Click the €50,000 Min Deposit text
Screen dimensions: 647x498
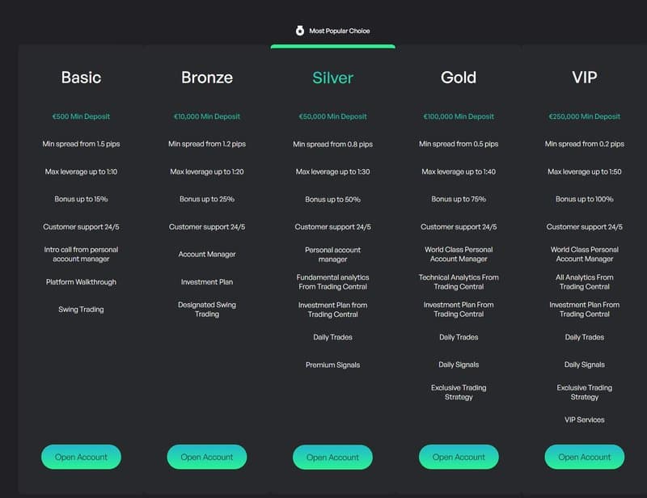click(332, 116)
